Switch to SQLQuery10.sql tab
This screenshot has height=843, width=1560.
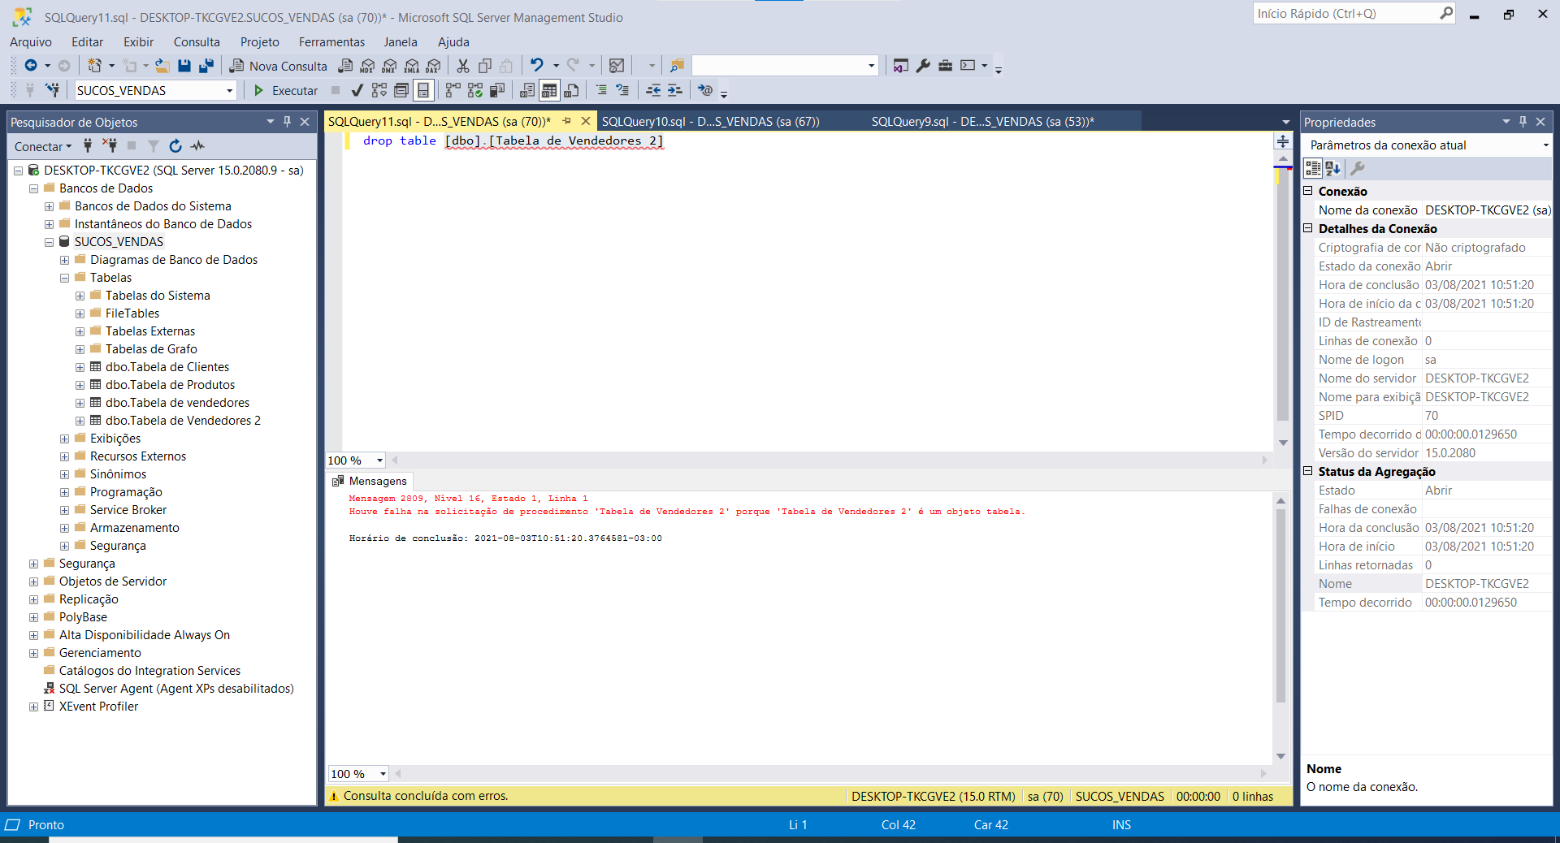[x=710, y=122]
